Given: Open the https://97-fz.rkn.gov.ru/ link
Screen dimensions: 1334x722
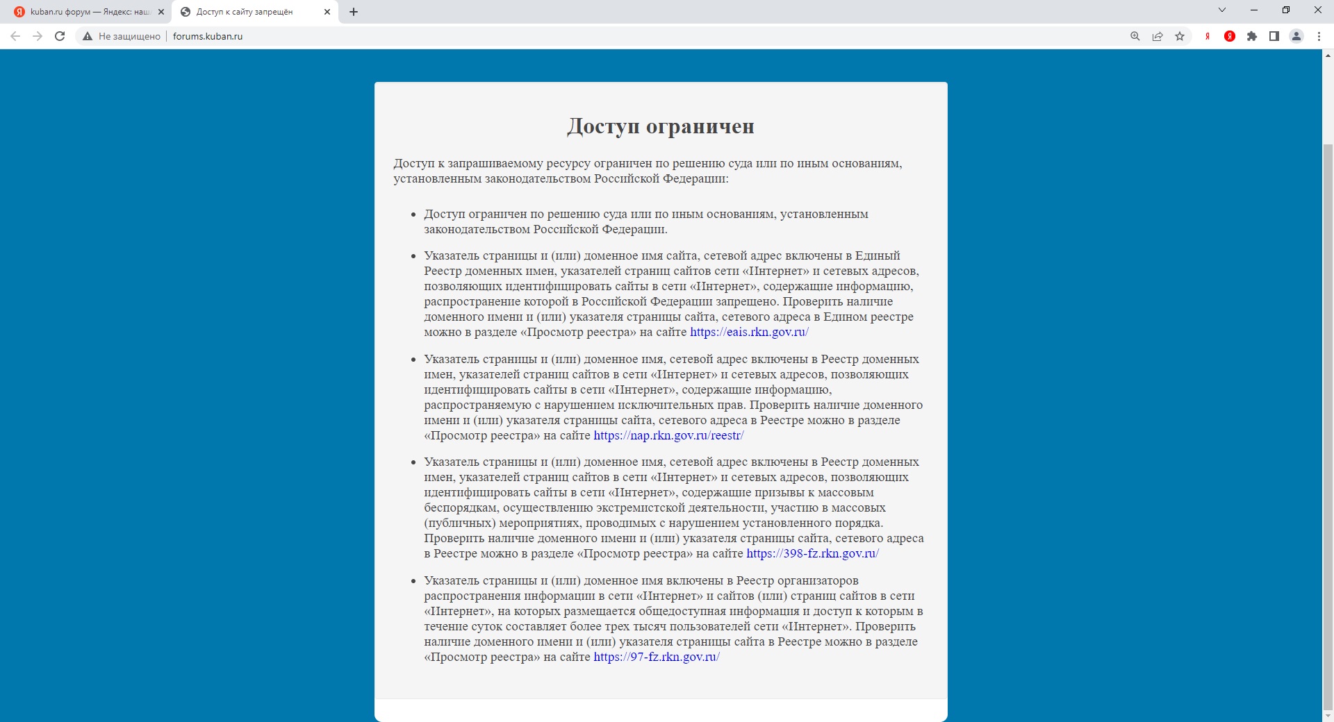Looking at the screenshot, I should coord(657,657).
